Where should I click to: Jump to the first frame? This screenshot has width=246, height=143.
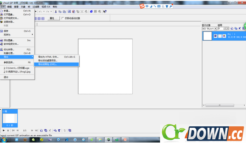point(13,130)
